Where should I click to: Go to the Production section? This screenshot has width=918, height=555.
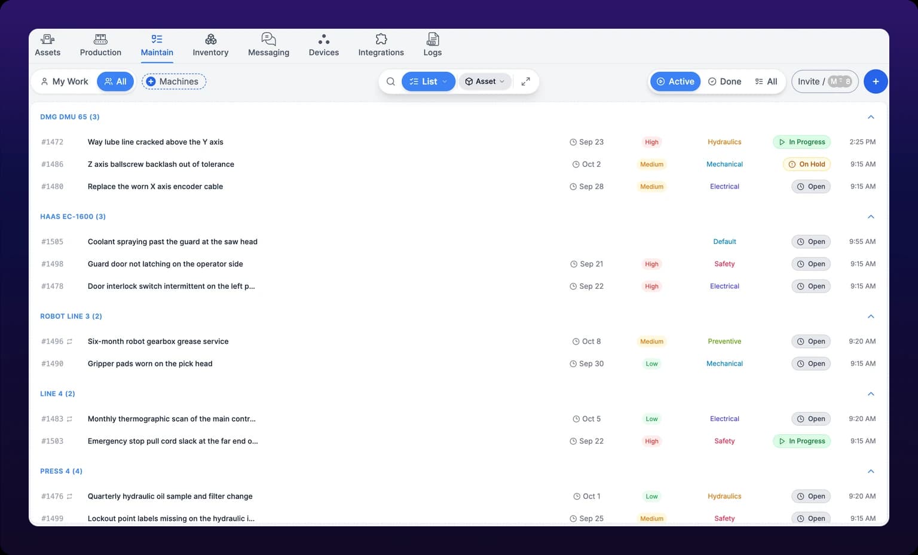coord(100,45)
